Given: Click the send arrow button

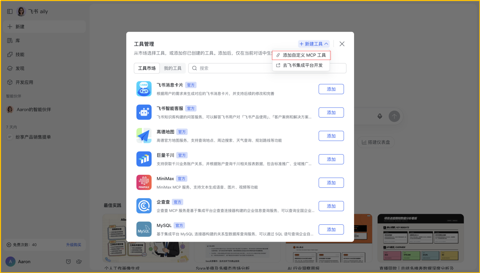Looking at the screenshot, I should tap(394, 116).
